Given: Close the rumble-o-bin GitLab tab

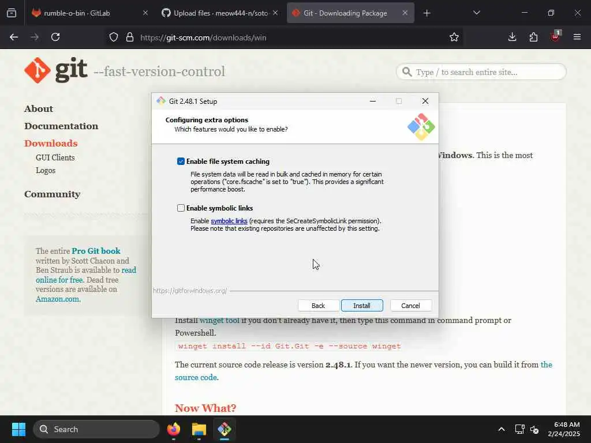Looking at the screenshot, I should coord(145,13).
